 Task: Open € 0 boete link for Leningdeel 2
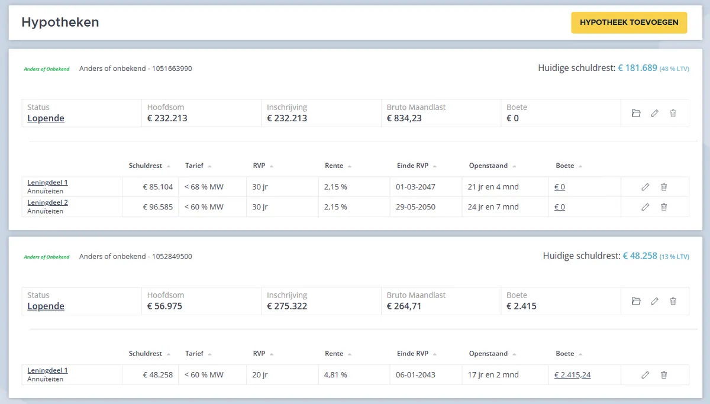tap(560, 207)
